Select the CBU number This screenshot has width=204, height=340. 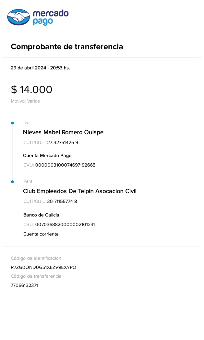pyautogui.click(x=65, y=225)
